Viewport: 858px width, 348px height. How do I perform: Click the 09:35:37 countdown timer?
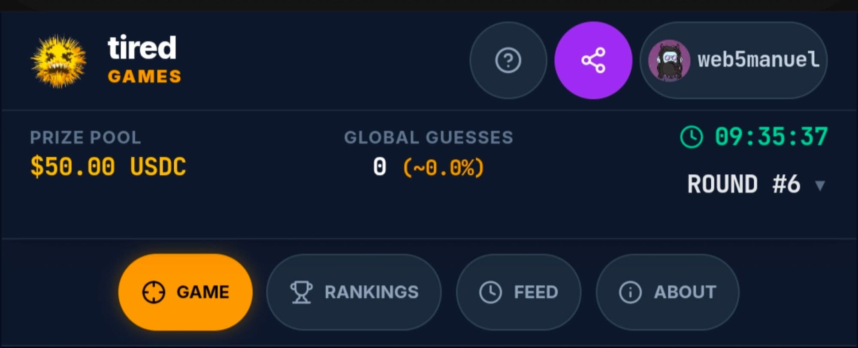pyautogui.click(x=771, y=137)
